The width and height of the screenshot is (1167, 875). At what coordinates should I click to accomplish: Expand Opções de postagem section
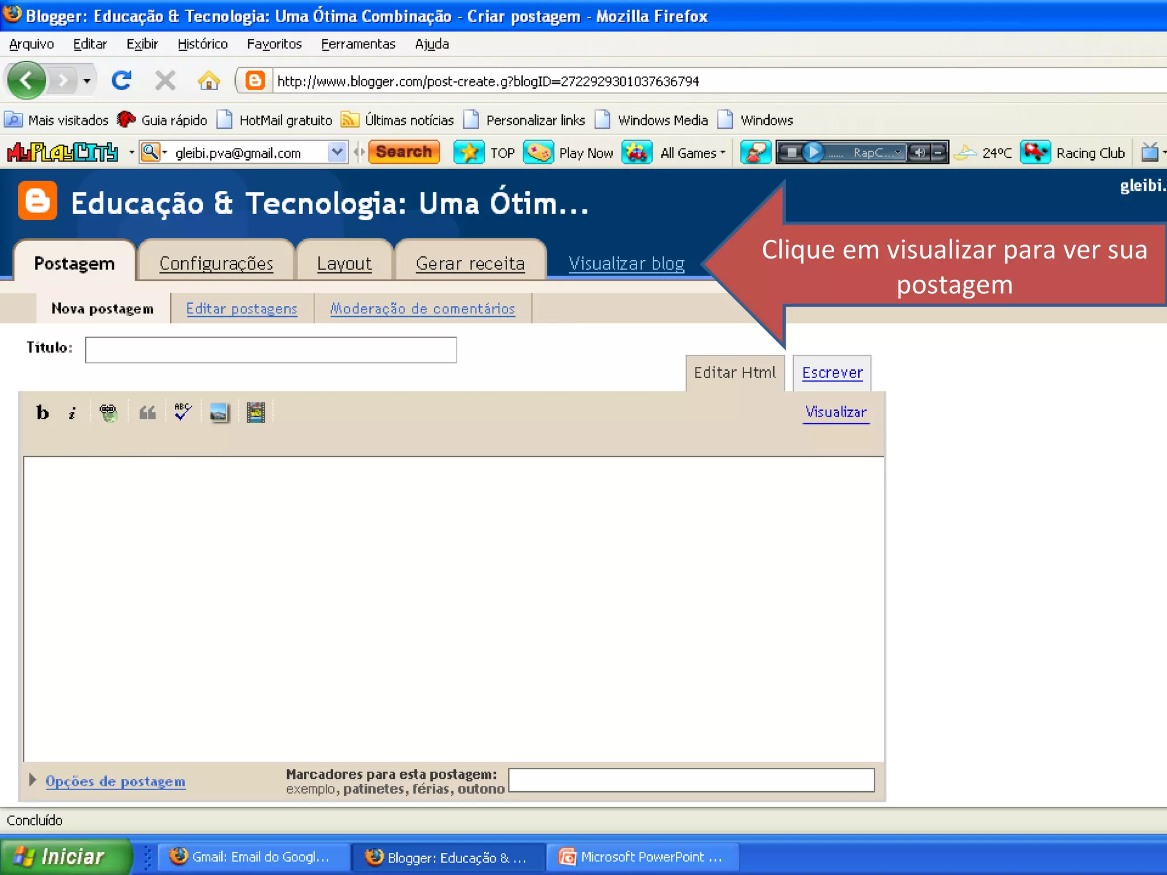pyautogui.click(x=115, y=781)
